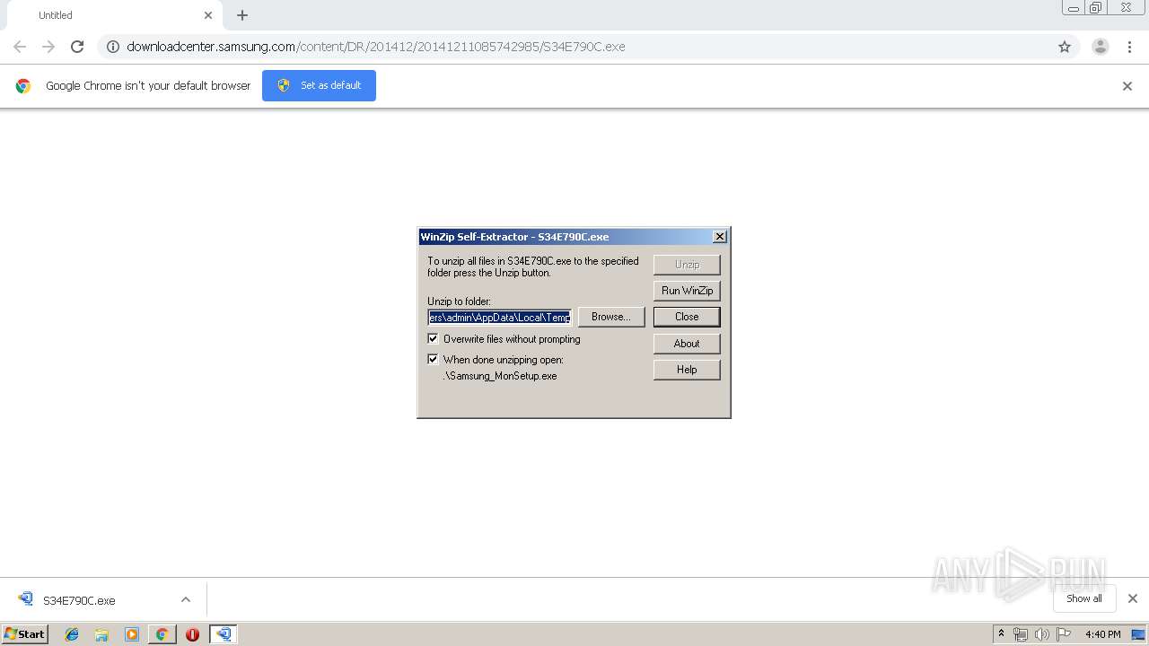Launch Internet Explorer from taskbar

point(72,634)
